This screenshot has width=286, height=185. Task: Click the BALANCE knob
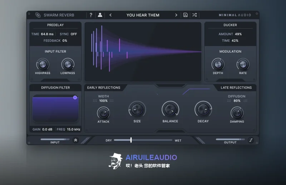click(170, 110)
